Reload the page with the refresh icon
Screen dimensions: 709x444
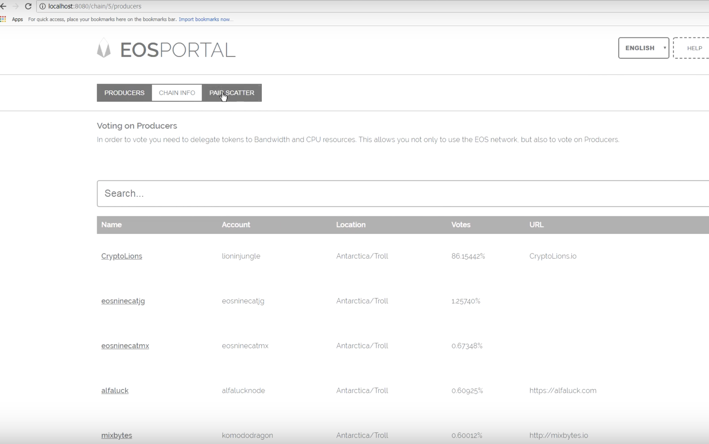28,6
